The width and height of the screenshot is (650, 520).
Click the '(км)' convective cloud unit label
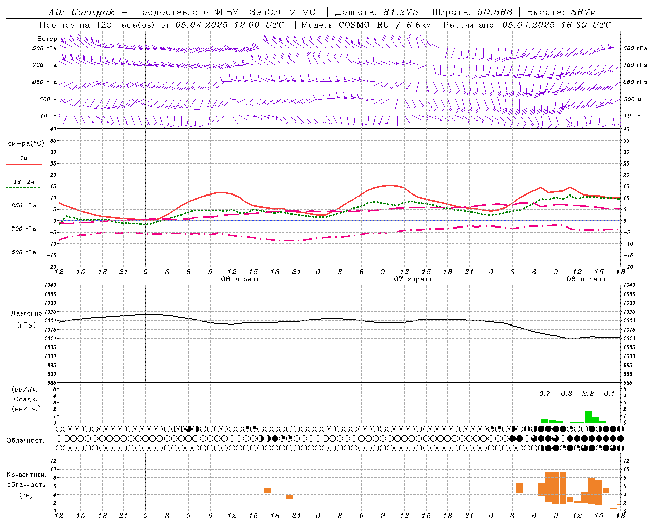26,495
